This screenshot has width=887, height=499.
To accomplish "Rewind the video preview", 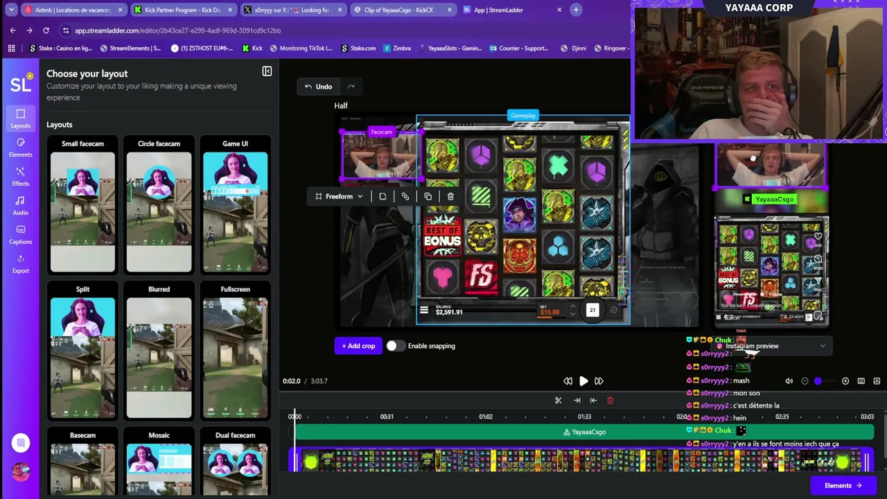I will (568, 381).
